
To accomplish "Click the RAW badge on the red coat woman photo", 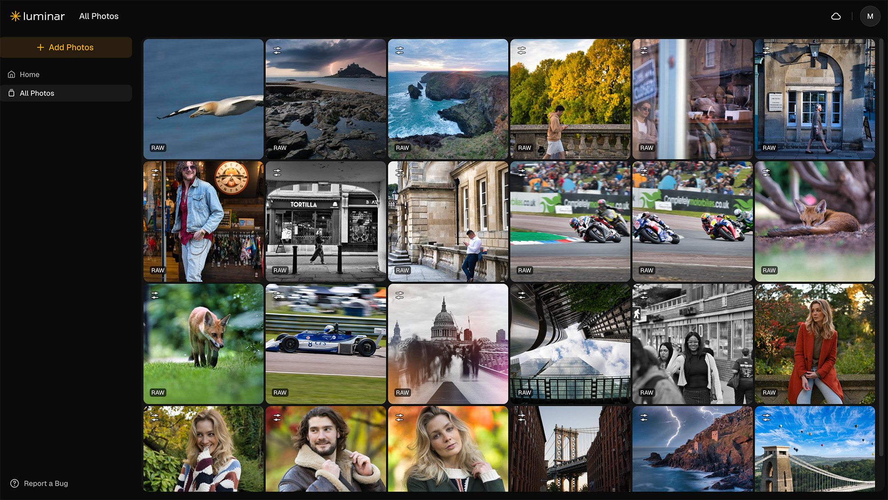I will (x=769, y=392).
